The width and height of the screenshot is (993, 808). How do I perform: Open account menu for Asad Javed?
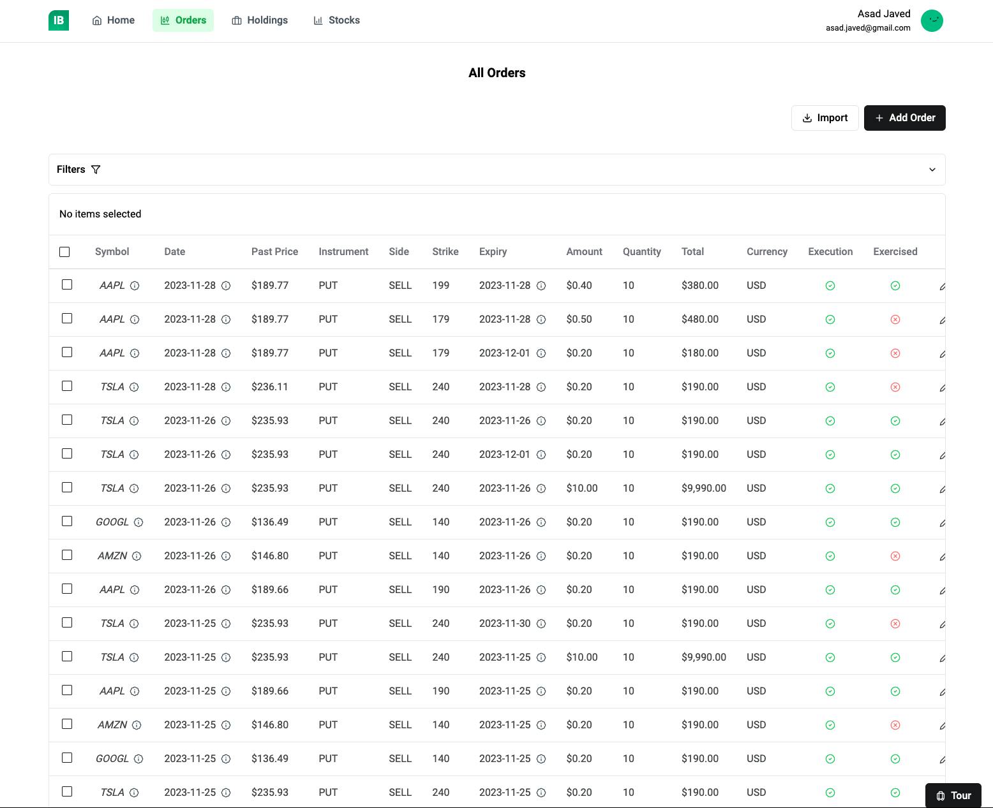(883, 20)
